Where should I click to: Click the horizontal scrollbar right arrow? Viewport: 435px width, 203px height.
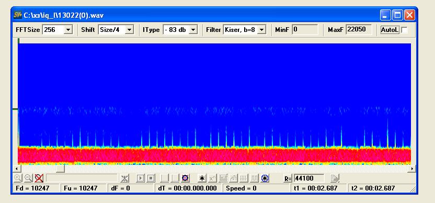pos(412,168)
